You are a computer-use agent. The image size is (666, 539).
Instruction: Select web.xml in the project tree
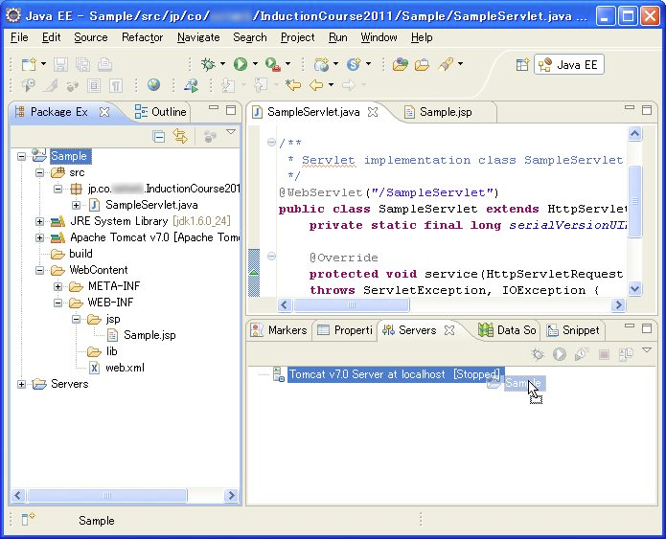pyautogui.click(x=125, y=368)
